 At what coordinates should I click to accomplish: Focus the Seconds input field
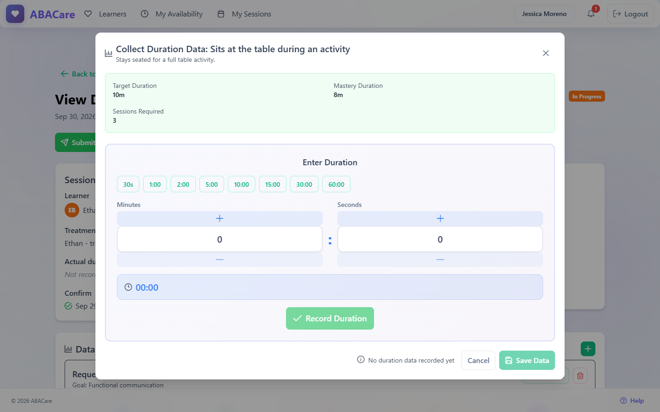tap(440, 239)
